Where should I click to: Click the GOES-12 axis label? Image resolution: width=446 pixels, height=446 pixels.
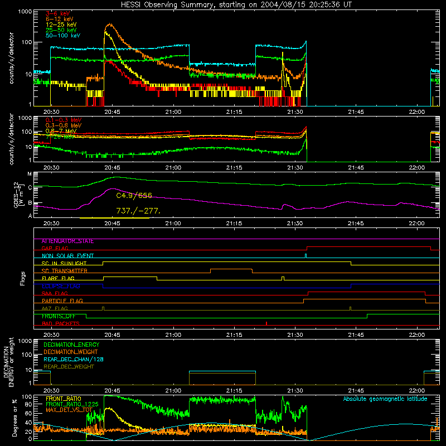point(16,195)
